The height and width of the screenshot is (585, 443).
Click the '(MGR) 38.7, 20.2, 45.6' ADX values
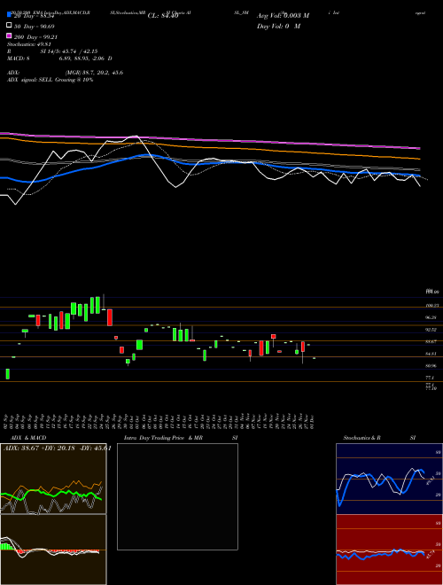(94, 73)
